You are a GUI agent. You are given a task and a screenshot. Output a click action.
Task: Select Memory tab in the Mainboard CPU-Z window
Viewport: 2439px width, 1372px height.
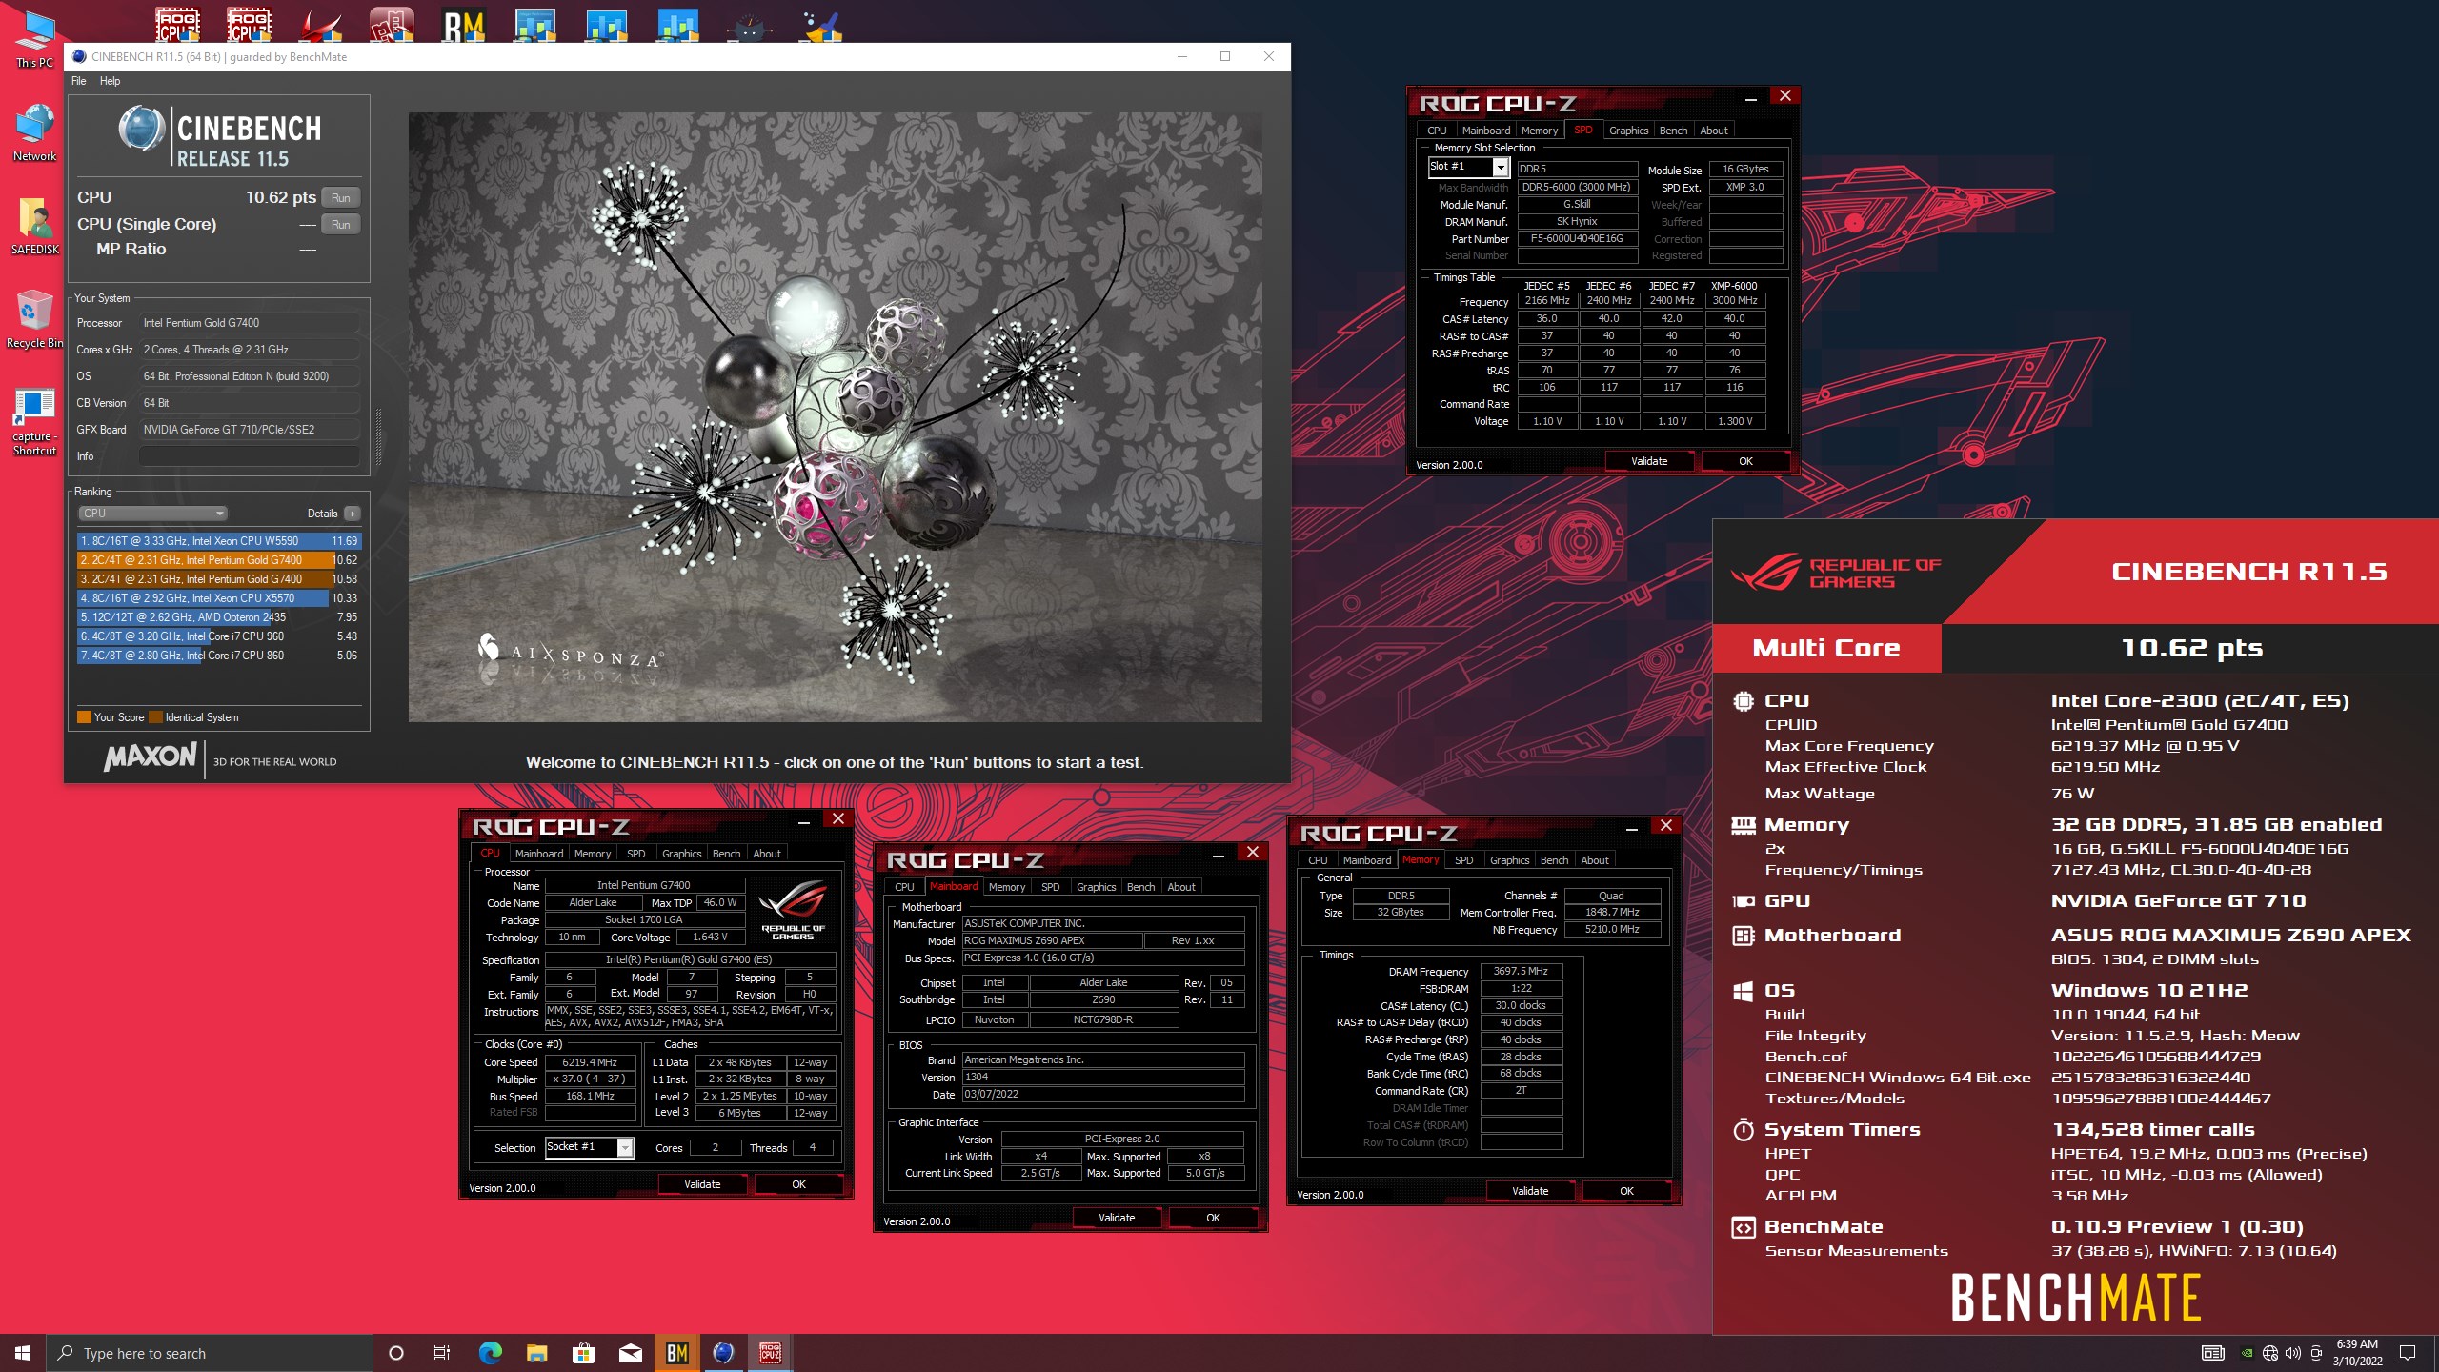coord(1007,887)
